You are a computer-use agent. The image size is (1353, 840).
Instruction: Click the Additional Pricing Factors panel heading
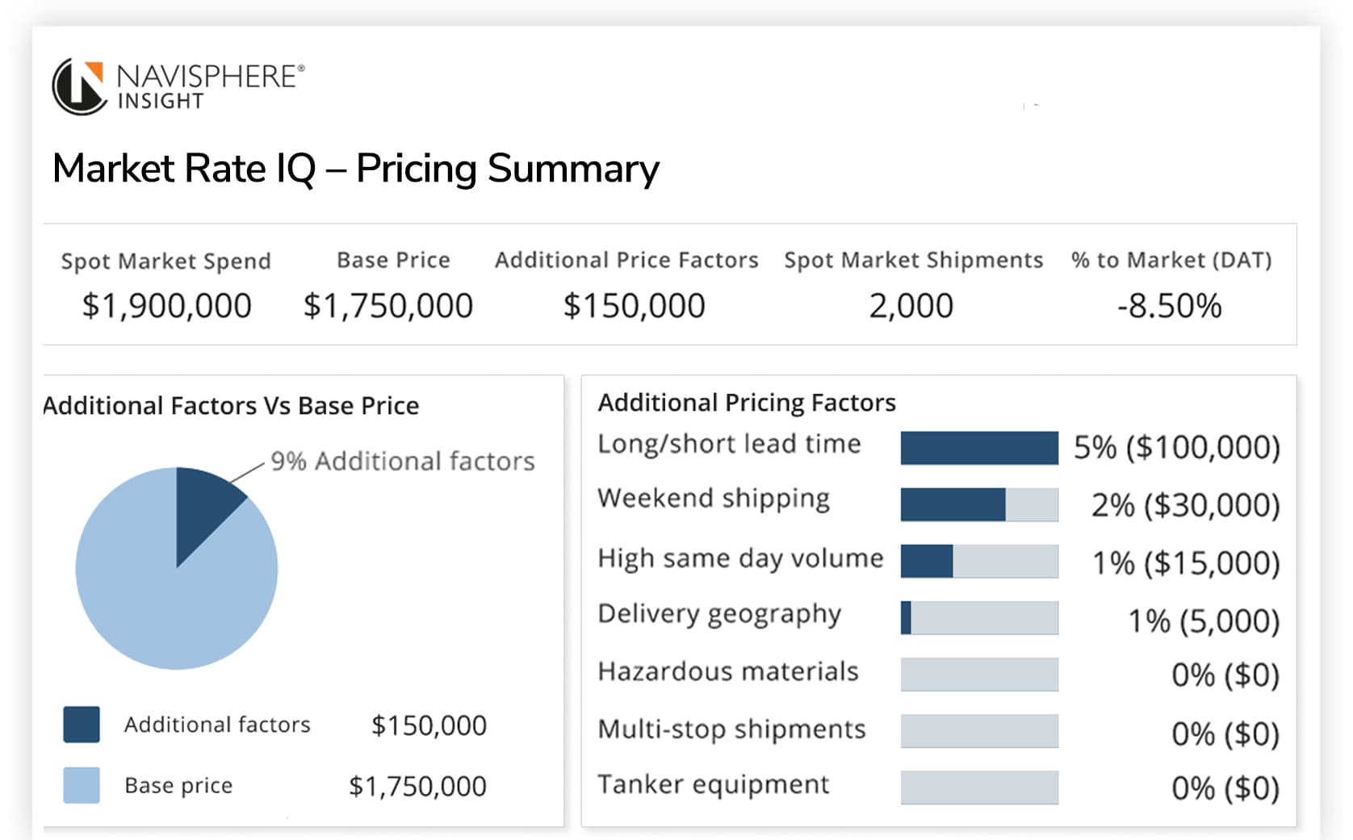coord(747,402)
